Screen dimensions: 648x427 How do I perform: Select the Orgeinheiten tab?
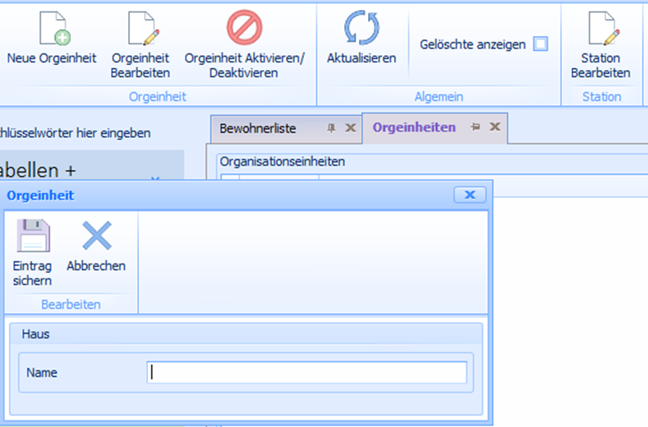(x=414, y=127)
